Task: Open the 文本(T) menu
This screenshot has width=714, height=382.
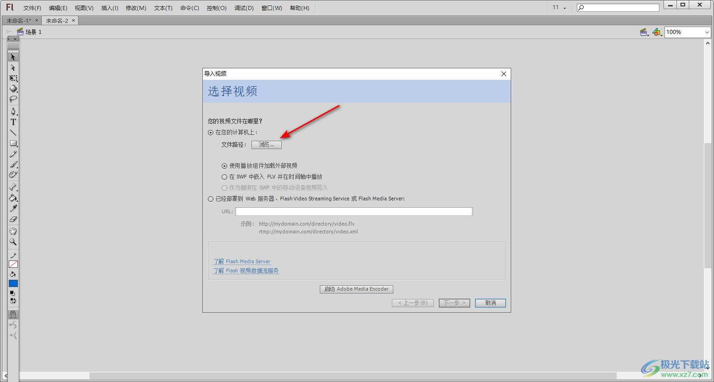Action: coord(163,8)
